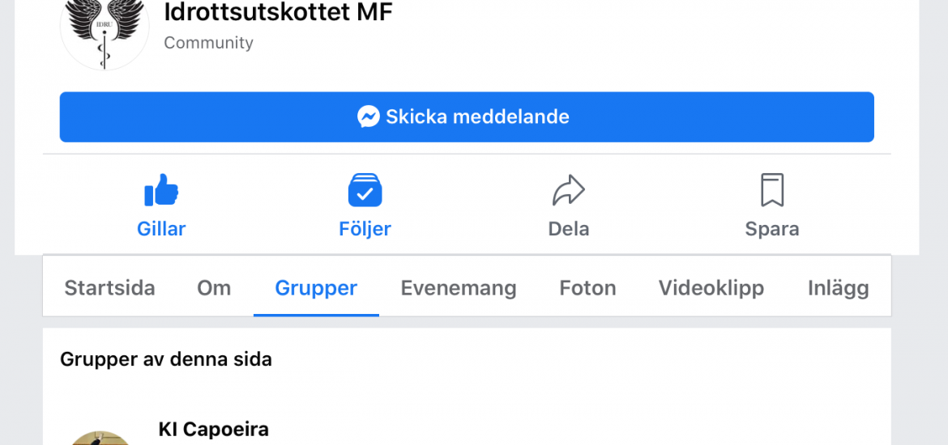Open the Inlägg tab
This screenshot has width=948, height=445.
839,288
